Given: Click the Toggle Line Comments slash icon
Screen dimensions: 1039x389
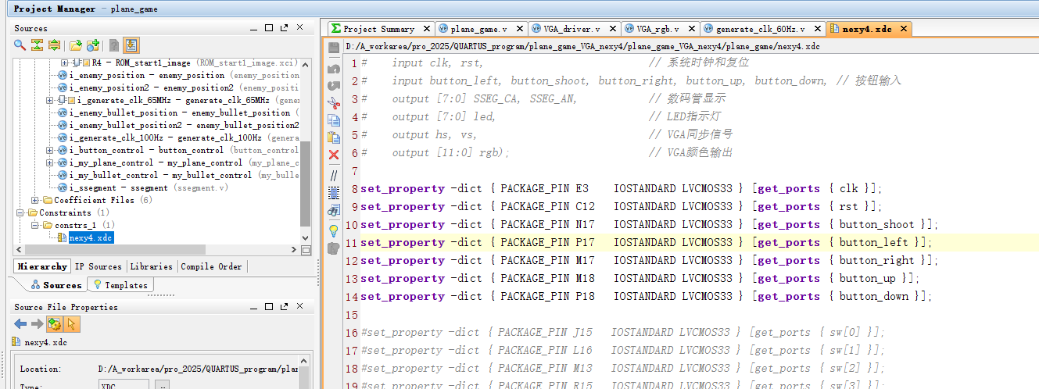Looking at the screenshot, I should [334, 176].
